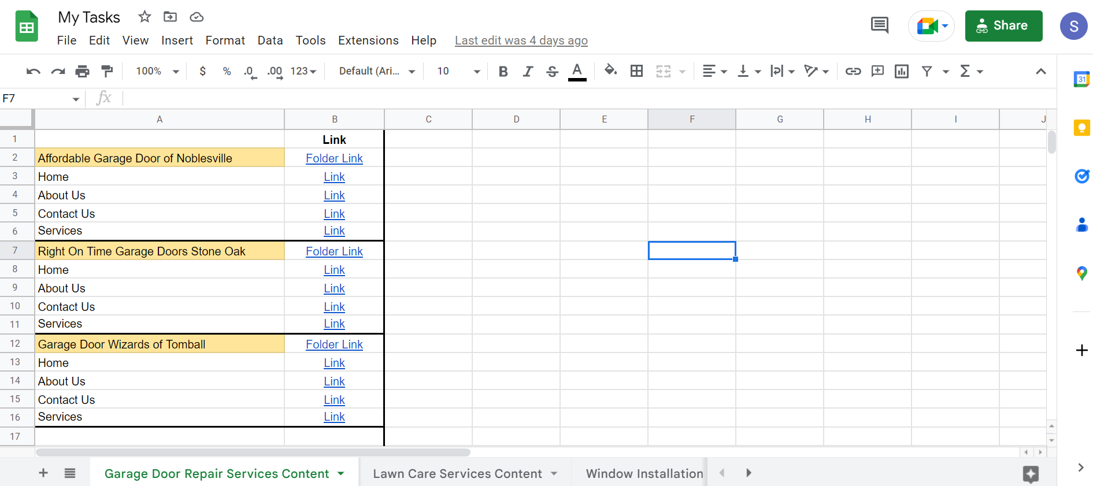Move document to a folder
This screenshot has height=486, width=1093.
pyautogui.click(x=170, y=17)
